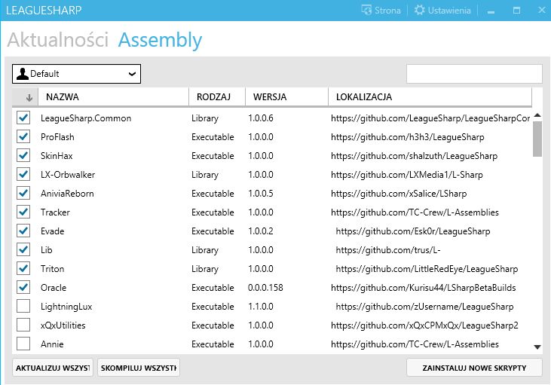Click Oracle version 0.0.0.158
The width and height of the screenshot is (551, 385).
pos(265,288)
